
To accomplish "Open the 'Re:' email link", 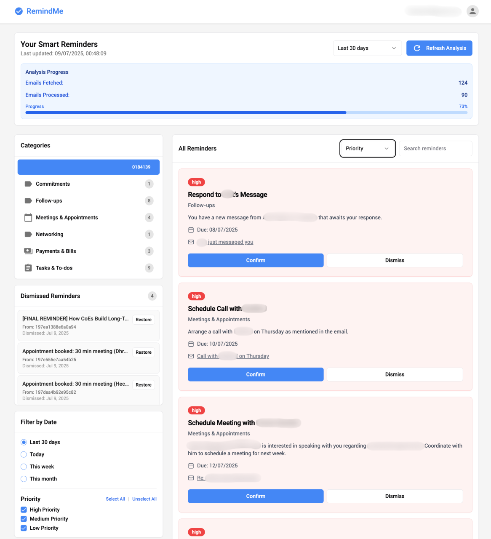I will click(229, 478).
